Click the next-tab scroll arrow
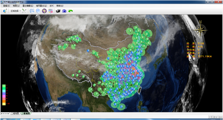The height and width of the screenshot is (120, 223). pos(6,114)
